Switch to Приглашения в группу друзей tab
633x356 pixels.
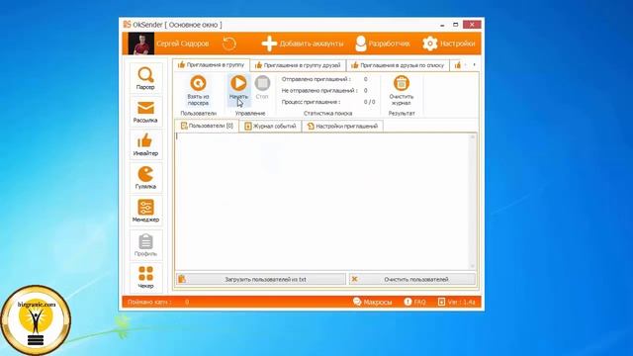pyautogui.click(x=298, y=65)
